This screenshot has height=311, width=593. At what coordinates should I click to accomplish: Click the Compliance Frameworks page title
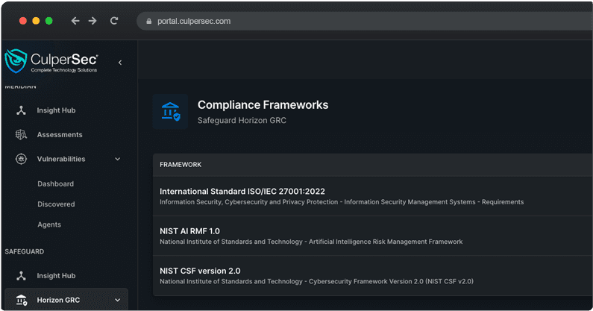click(x=263, y=105)
